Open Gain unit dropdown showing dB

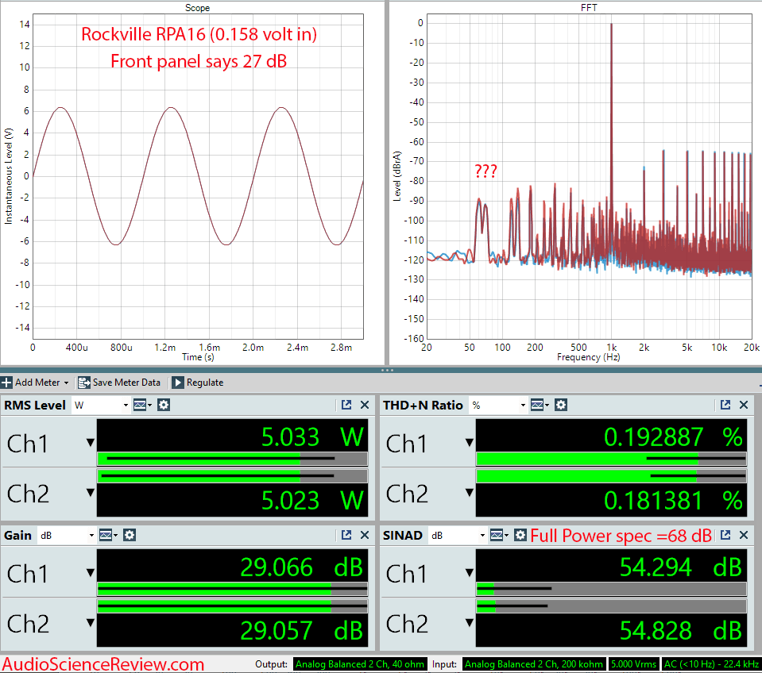(x=66, y=535)
